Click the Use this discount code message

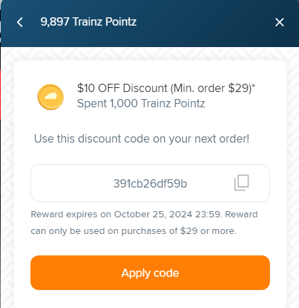coord(142,138)
